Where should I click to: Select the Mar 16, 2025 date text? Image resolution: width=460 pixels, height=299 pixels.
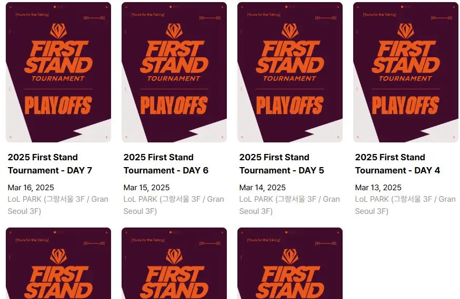[31, 188]
